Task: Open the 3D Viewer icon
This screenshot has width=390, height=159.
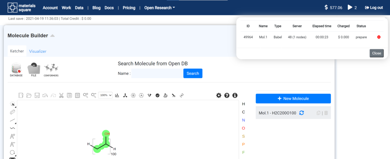Action: point(182,95)
